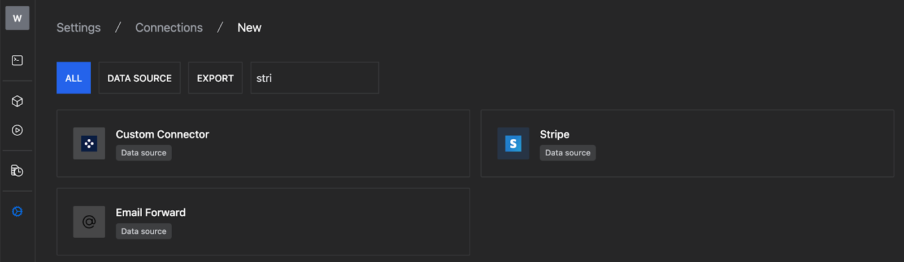904x262 pixels.
Task: Select the settings gear sidebar icon
Action: (18, 211)
